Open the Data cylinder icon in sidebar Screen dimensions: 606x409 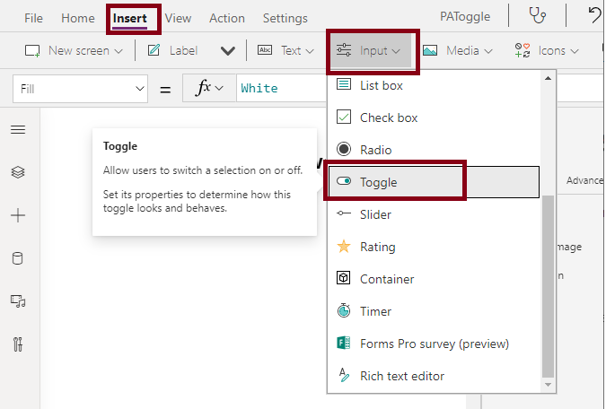tap(18, 258)
